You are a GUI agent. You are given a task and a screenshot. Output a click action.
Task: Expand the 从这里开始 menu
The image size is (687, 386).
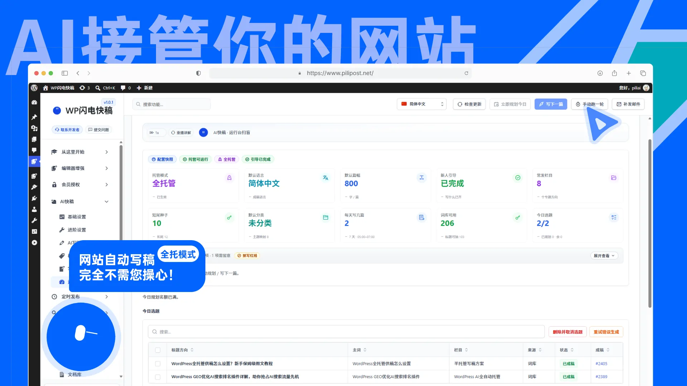pos(80,152)
